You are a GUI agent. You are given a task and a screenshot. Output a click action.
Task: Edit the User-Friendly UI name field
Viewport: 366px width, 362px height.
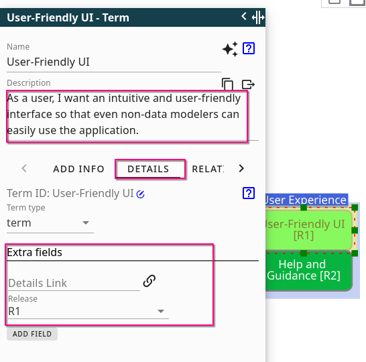coord(114,62)
